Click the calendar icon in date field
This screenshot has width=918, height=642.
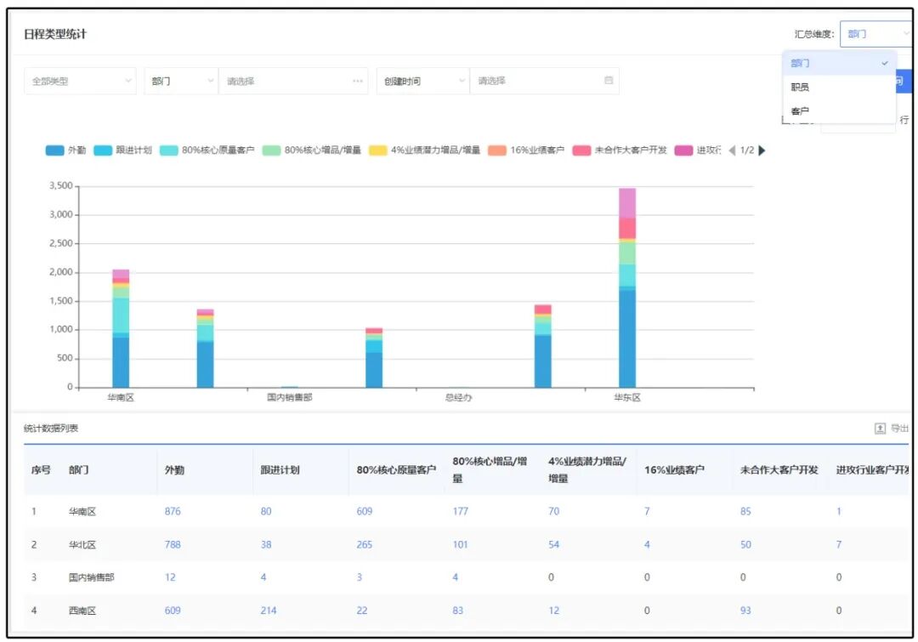(609, 80)
